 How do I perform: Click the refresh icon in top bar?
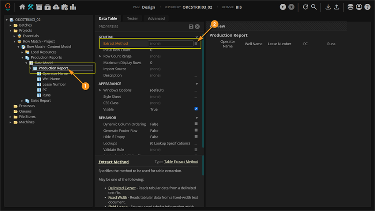[305, 7]
